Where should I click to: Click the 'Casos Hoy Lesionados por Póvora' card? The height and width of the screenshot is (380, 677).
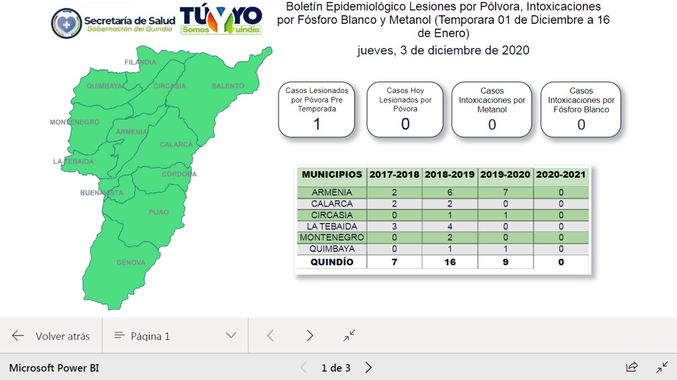405,109
